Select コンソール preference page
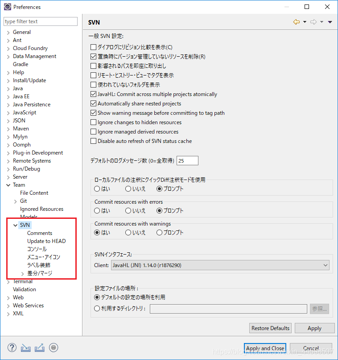The height and width of the screenshot is (360, 338). pyautogui.click(x=37, y=249)
